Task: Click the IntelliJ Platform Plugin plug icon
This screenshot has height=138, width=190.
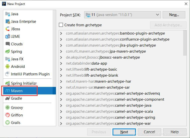Action: pos(8,74)
